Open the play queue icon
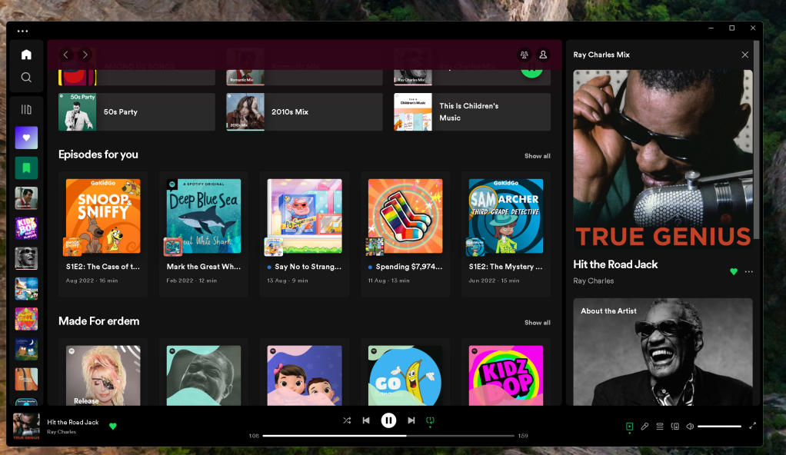786x455 pixels. pos(660,427)
